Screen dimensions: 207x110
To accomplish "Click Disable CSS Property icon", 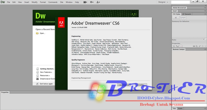I will [x=203, y=46].
